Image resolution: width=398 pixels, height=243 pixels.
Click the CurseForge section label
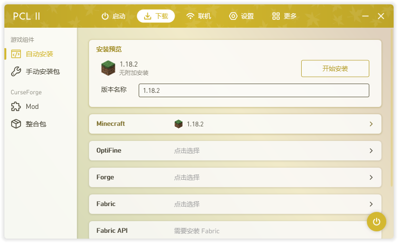click(26, 92)
